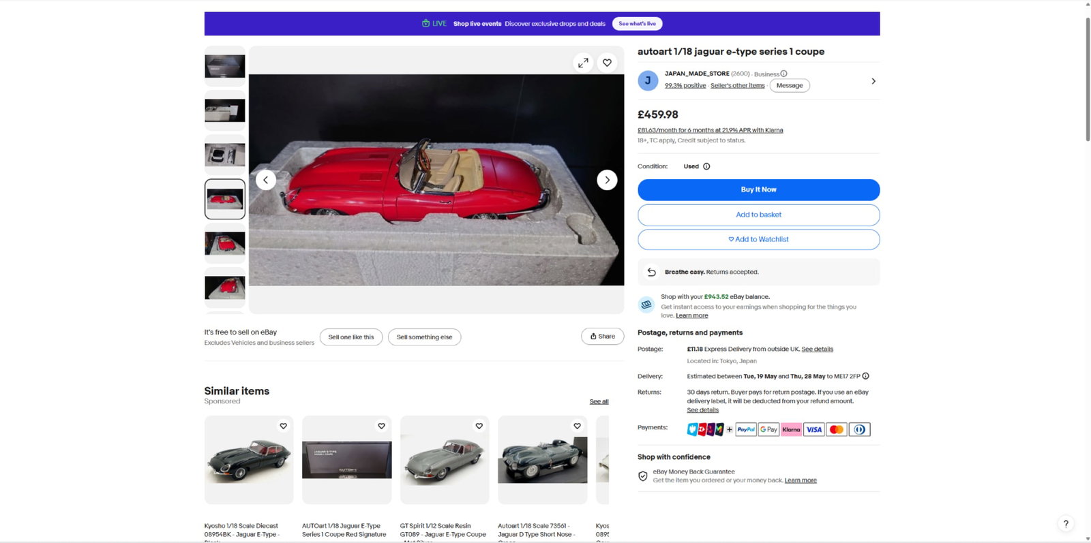Click the returns arrow icon beside Breathe easy
The image size is (1091, 543).
coord(651,272)
